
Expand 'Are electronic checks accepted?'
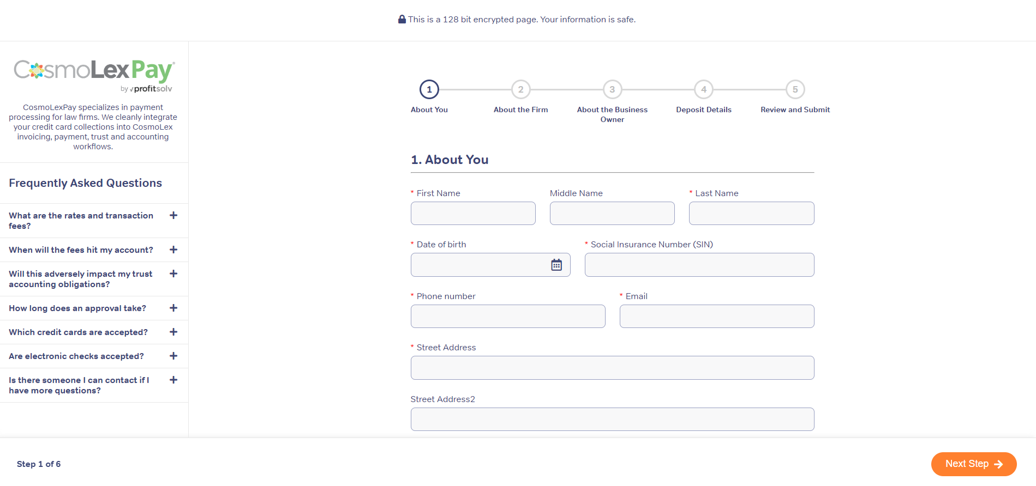coord(173,356)
